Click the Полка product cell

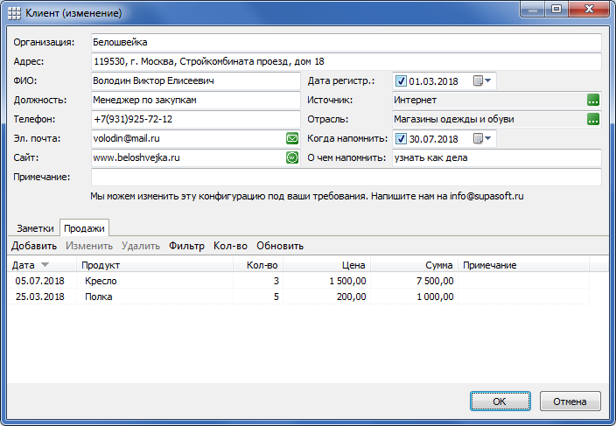click(155, 297)
